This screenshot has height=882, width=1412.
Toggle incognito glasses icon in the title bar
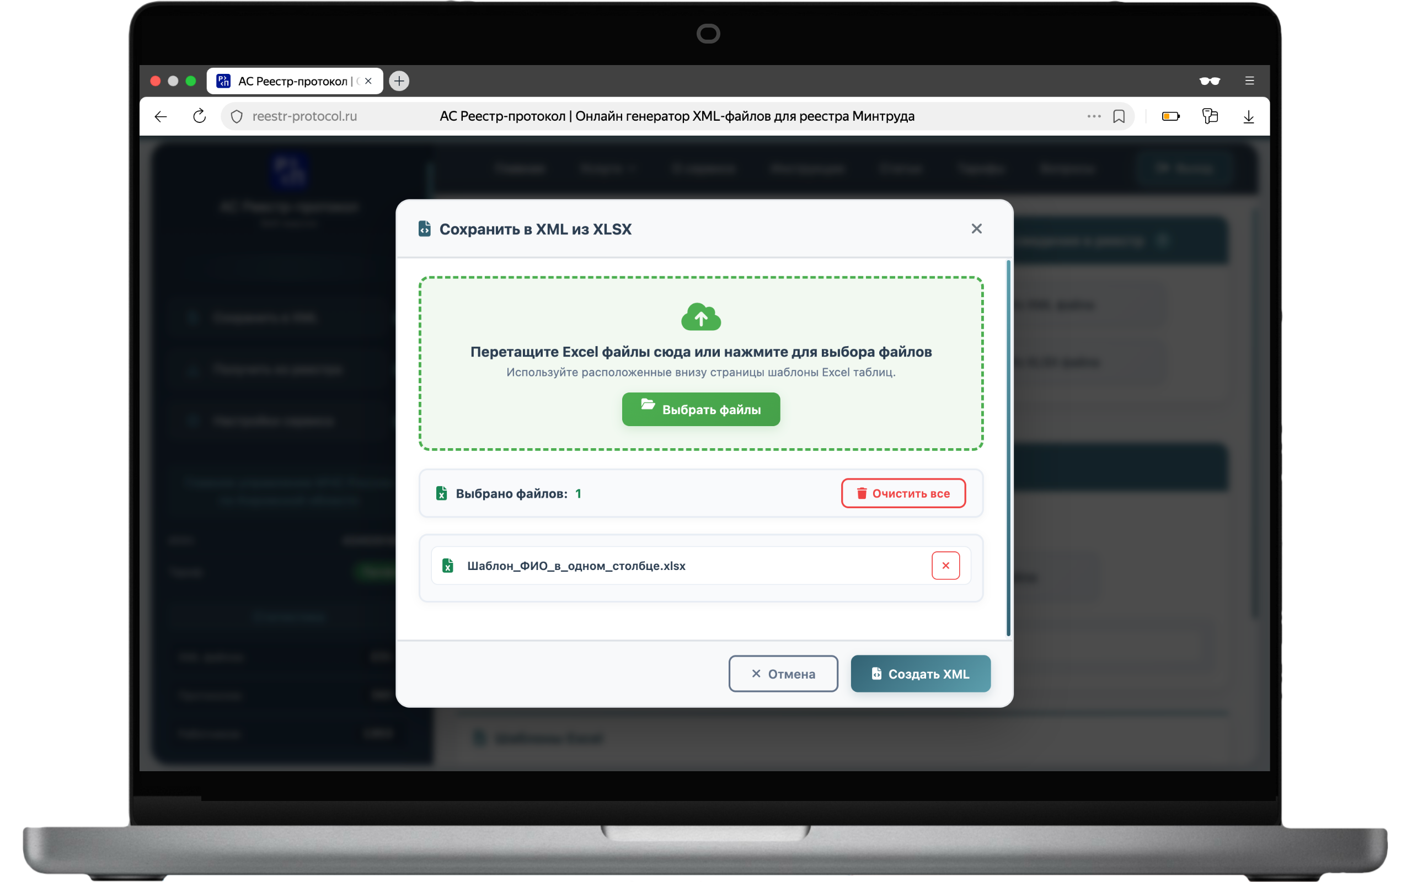click(1210, 80)
